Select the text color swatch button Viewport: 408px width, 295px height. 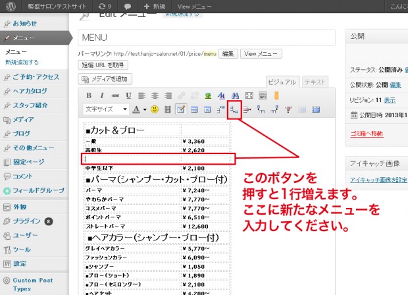pyautogui.click(x=137, y=109)
